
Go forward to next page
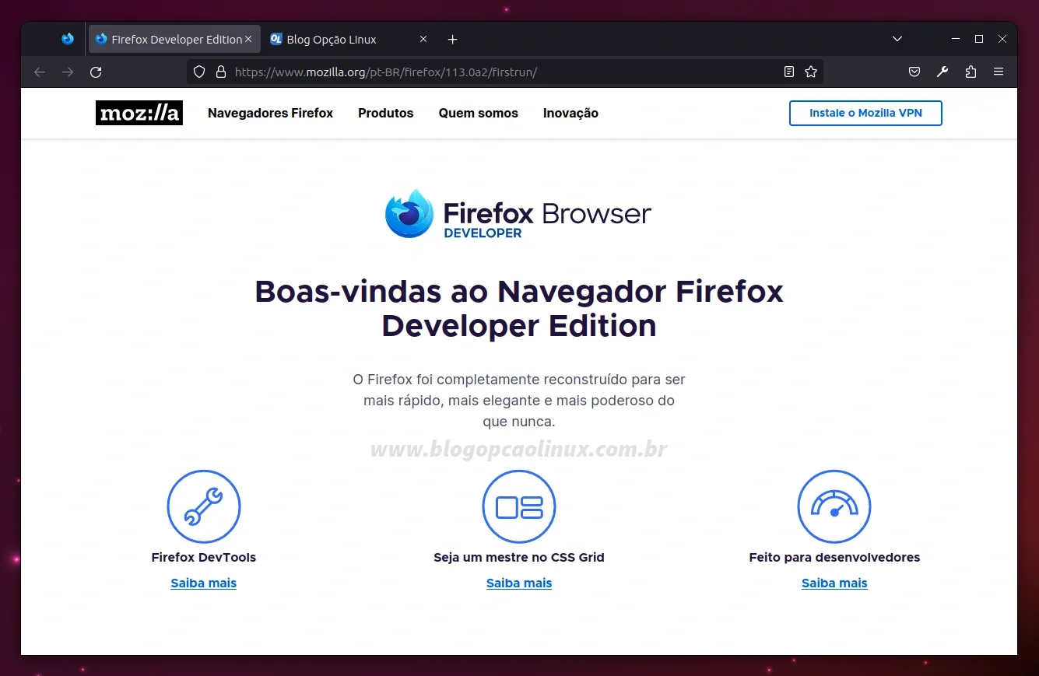coord(68,72)
